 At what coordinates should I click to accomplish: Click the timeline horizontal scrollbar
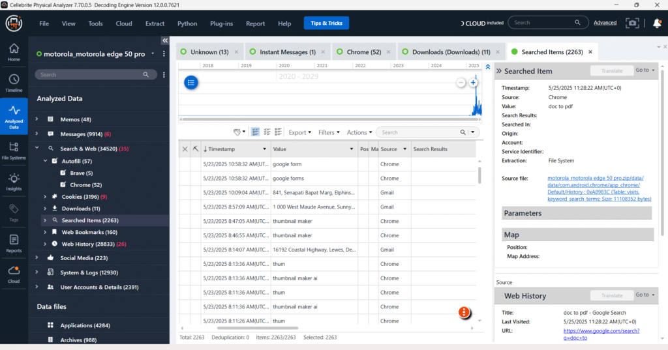click(x=329, y=119)
